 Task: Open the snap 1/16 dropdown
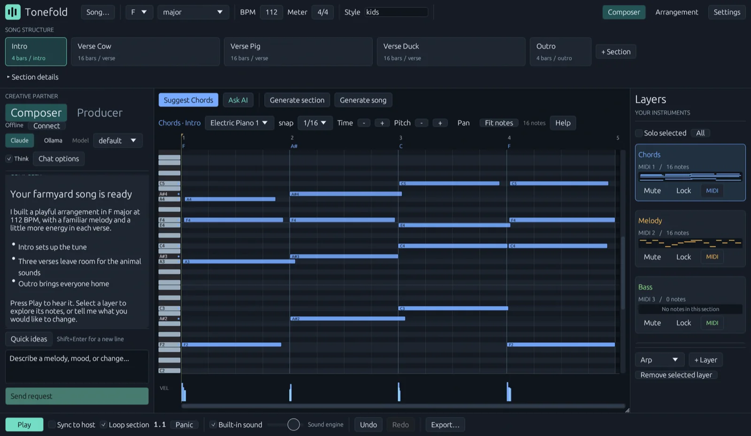(315, 123)
